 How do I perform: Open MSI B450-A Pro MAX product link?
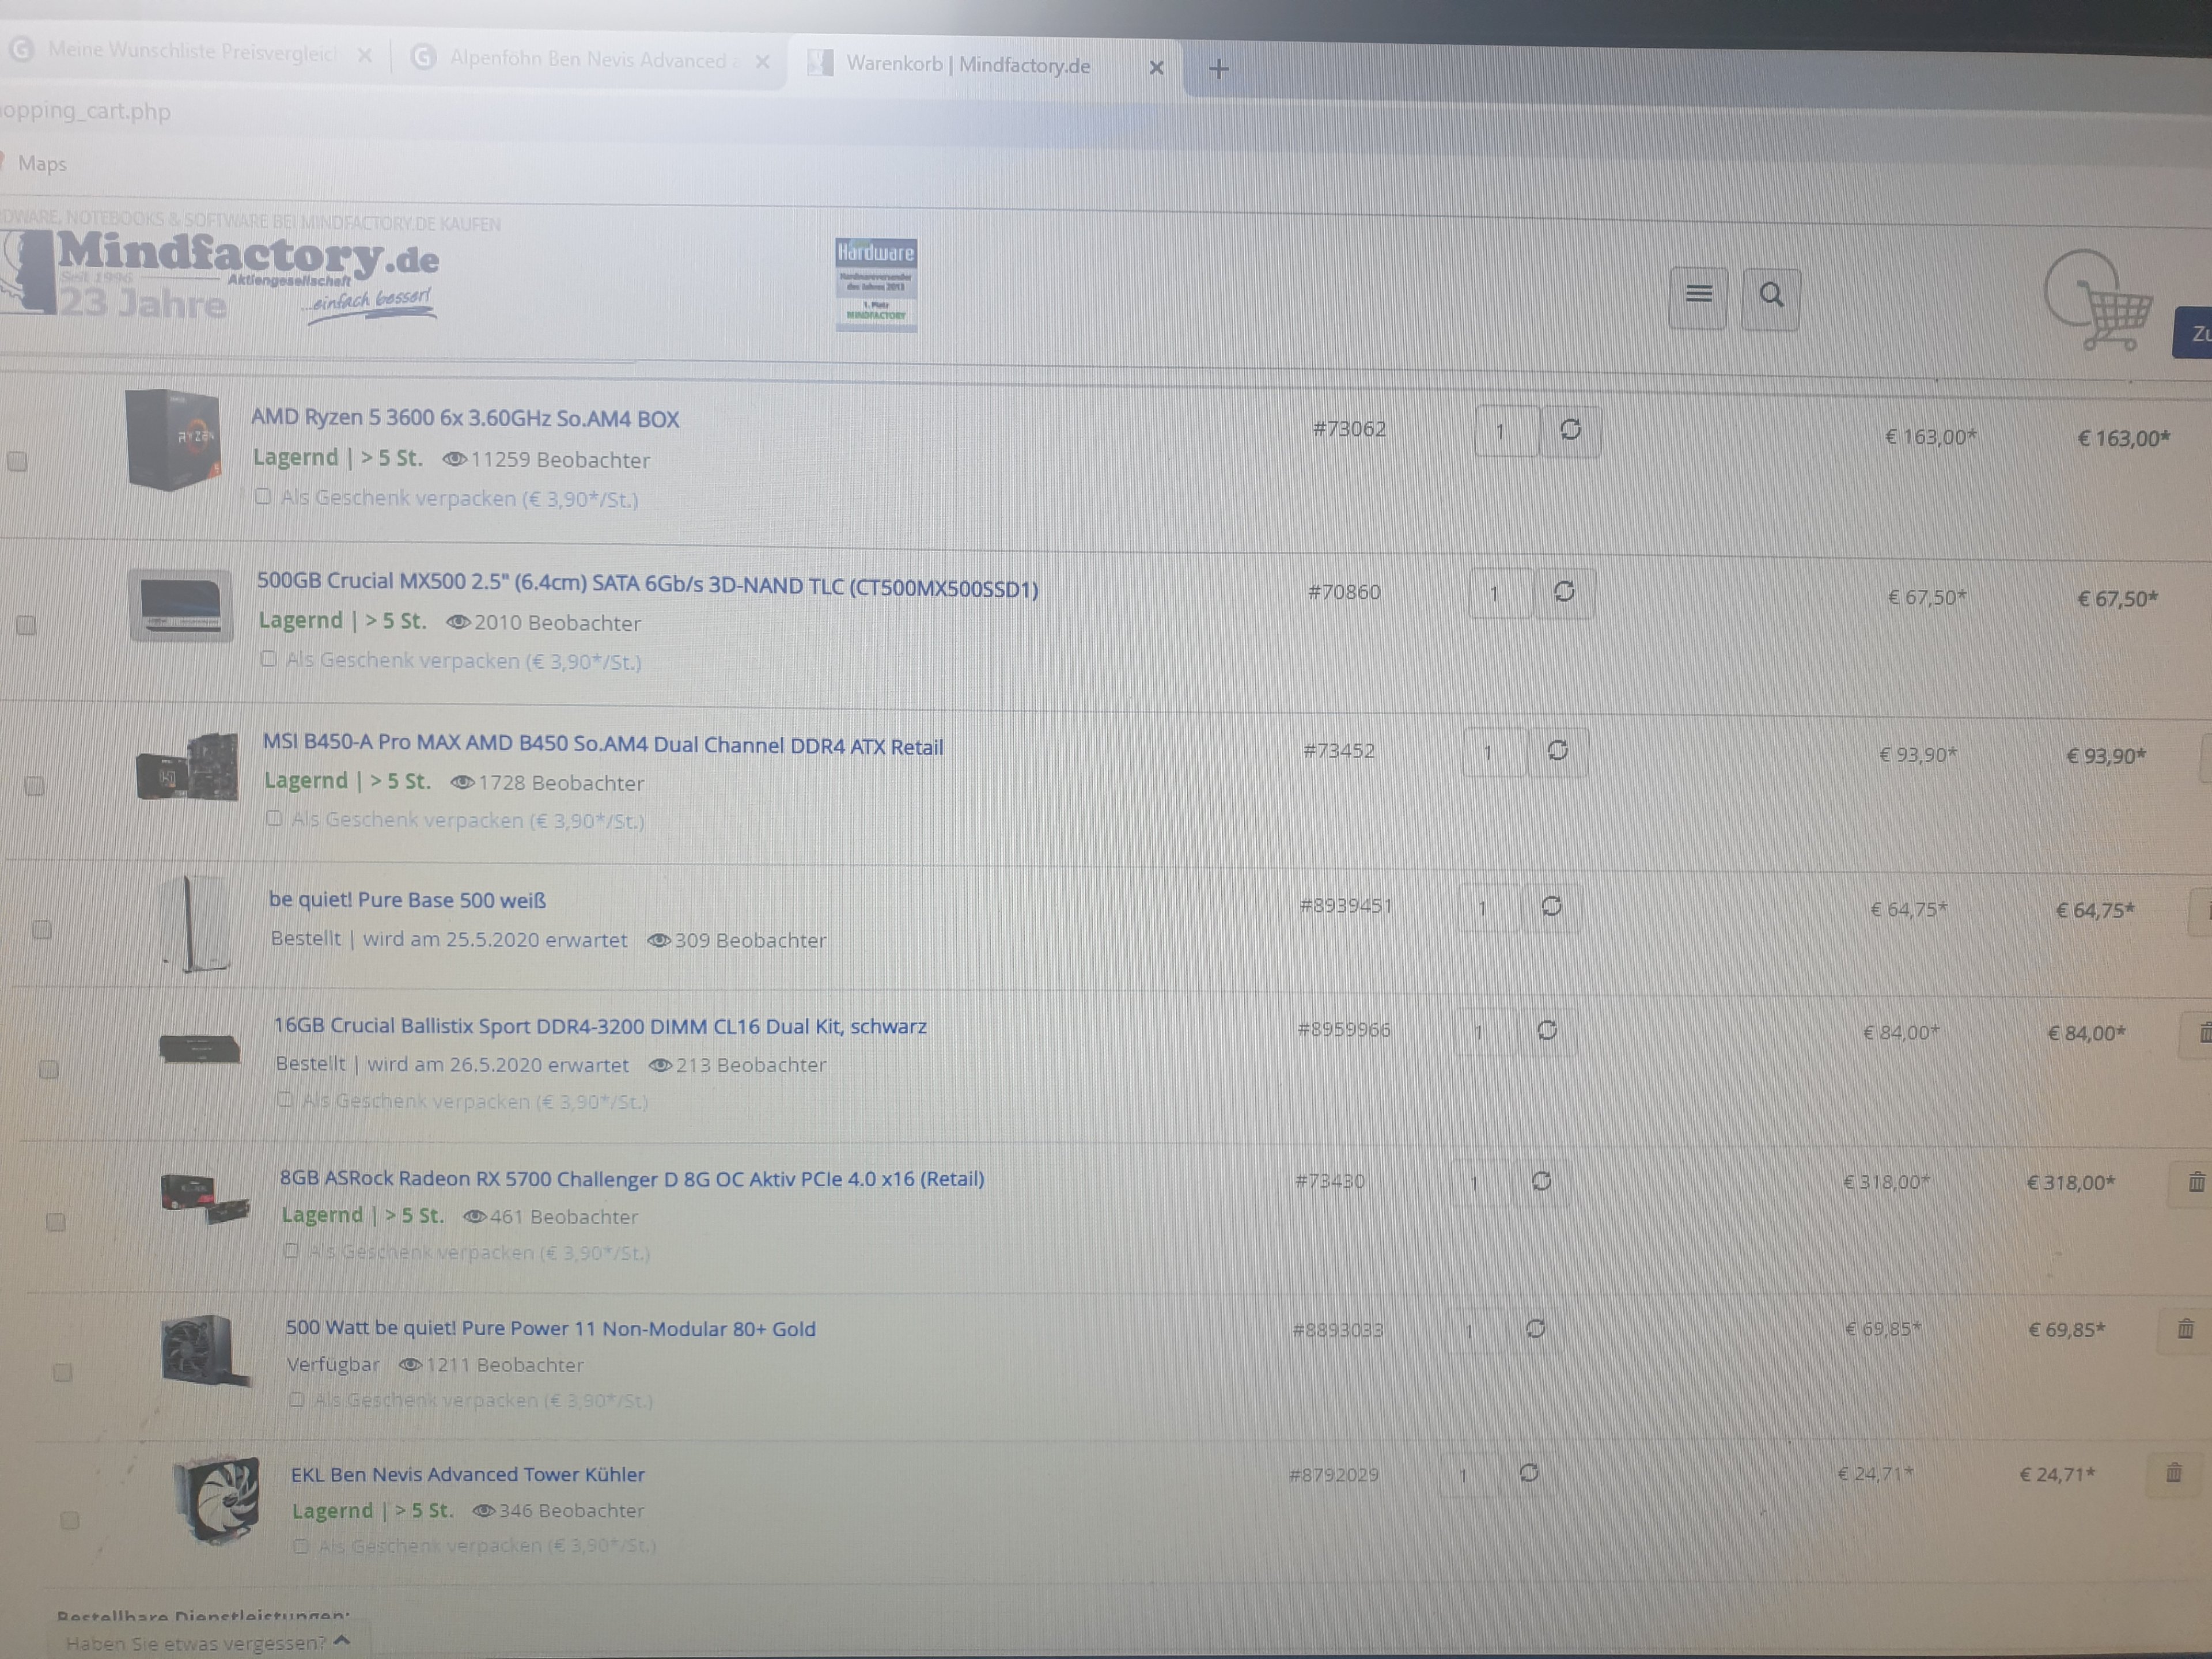[x=603, y=745]
